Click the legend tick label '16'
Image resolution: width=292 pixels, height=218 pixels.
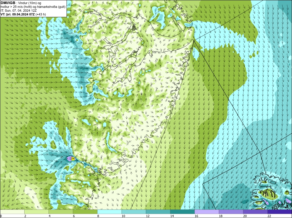tap(196, 216)
